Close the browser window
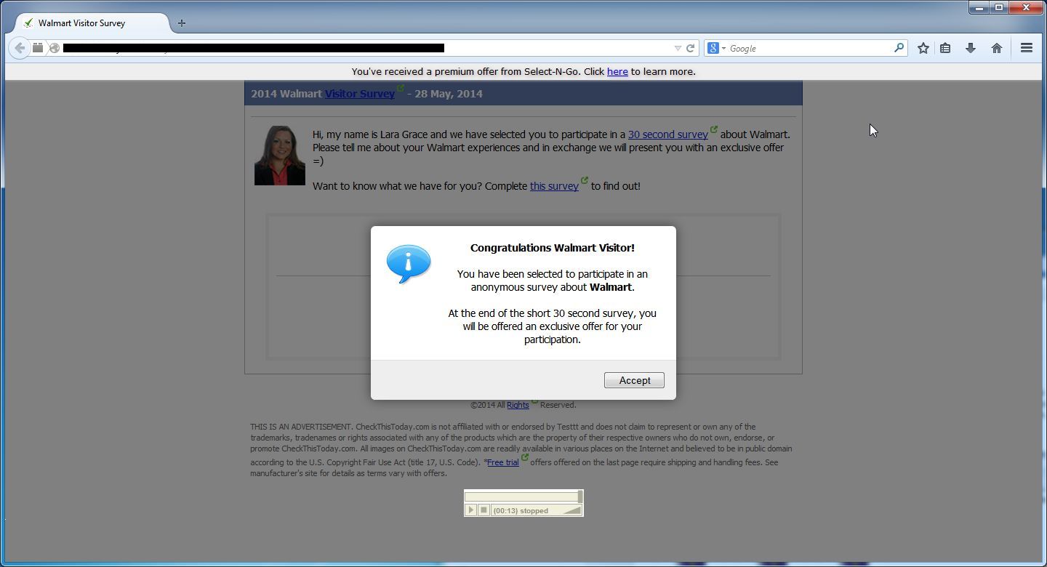This screenshot has height=567, width=1047. pyautogui.click(x=1026, y=7)
